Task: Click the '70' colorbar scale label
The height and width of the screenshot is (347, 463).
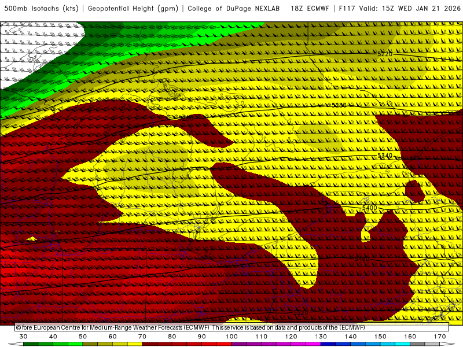Action: pos(142,337)
